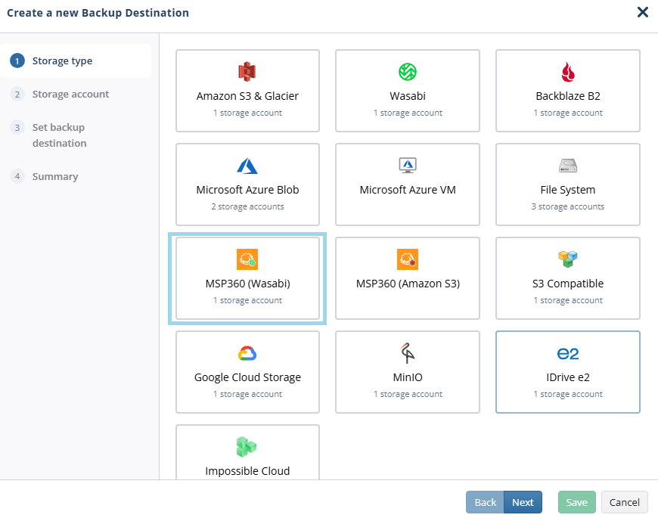
Task: Select the Microsoft Azure Blob label
Action: [x=247, y=190]
